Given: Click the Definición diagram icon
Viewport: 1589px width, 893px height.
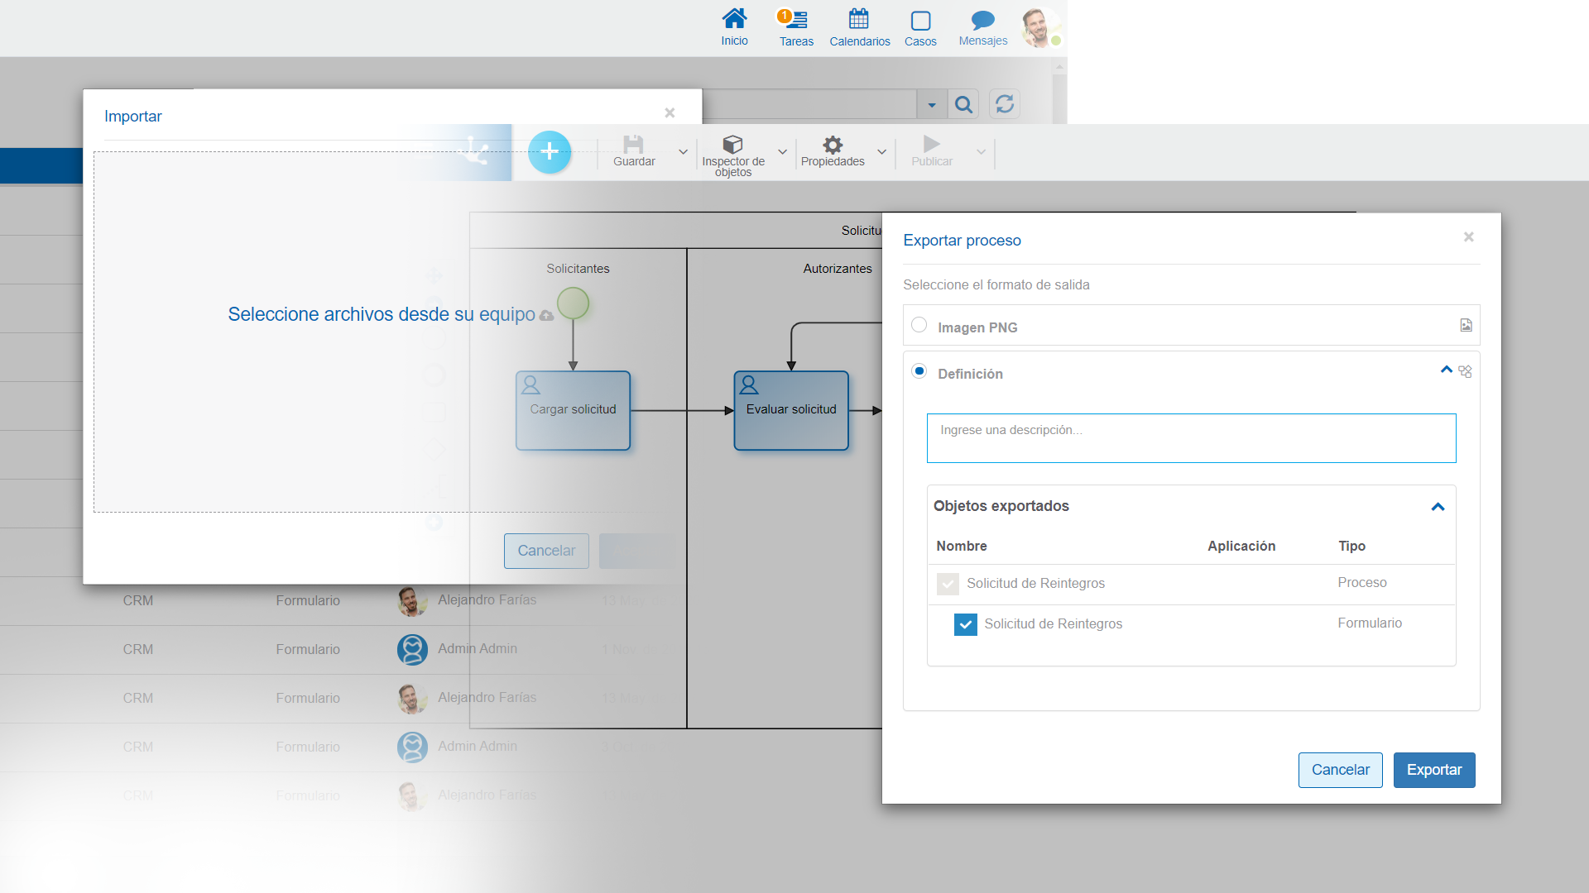Looking at the screenshot, I should (x=1465, y=371).
